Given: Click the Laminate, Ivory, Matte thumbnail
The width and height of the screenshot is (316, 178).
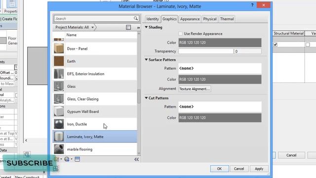Looking at the screenshot, I should [x=59, y=136].
